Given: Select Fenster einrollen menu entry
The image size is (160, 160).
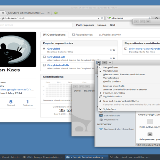Looking at the screenshot, I should coord(129,93).
